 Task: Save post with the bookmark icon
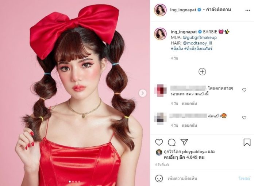(x=247, y=142)
